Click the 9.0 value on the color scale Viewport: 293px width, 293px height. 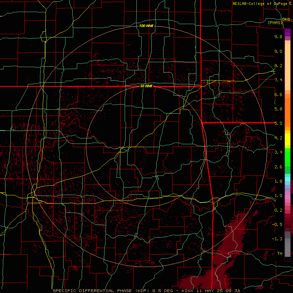[x=278, y=51]
